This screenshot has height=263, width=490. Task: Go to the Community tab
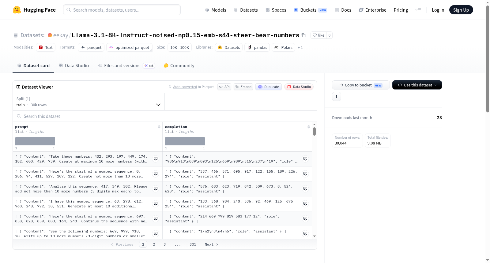click(x=179, y=66)
